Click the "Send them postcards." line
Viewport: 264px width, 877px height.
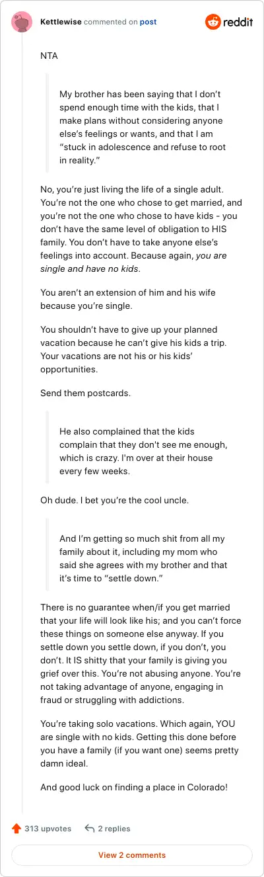point(86,393)
